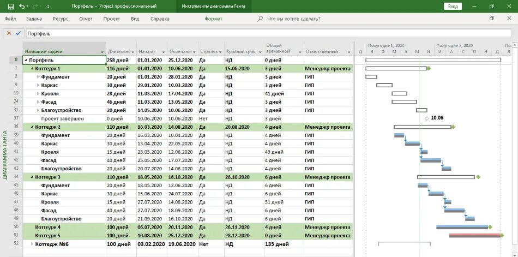Expand the Кровля subtask in row 19
Viewport: 518px width, 257px height.
[x=38, y=94]
